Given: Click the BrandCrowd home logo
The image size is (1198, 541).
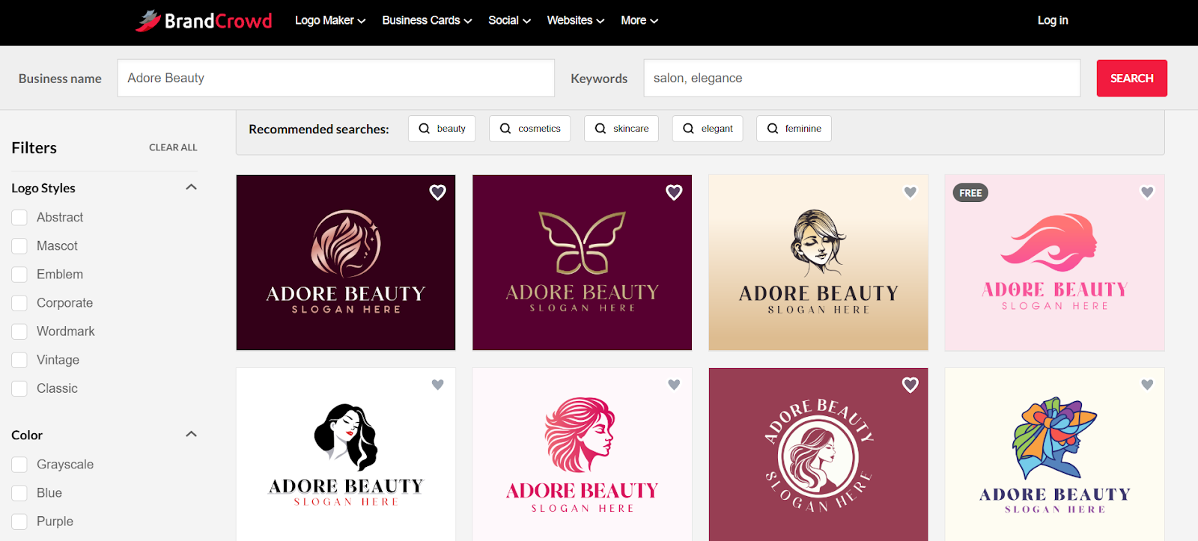Looking at the screenshot, I should [x=204, y=21].
